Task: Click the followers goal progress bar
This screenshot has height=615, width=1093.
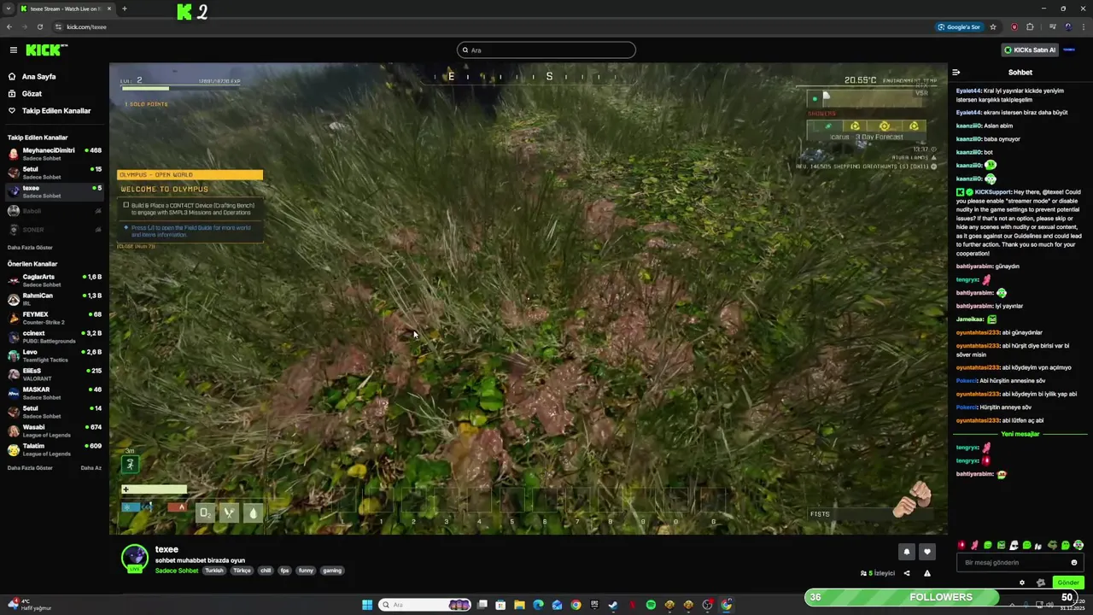Action: click(x=941, y=597)
